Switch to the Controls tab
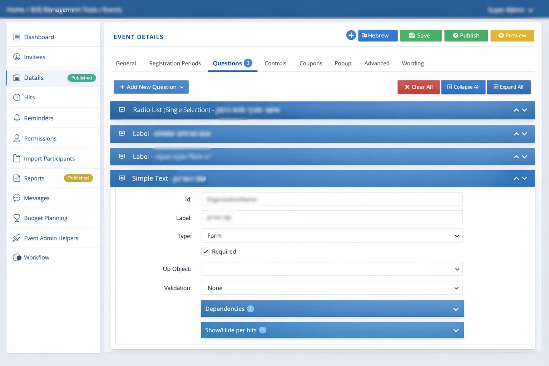 [x=275, y=63]
